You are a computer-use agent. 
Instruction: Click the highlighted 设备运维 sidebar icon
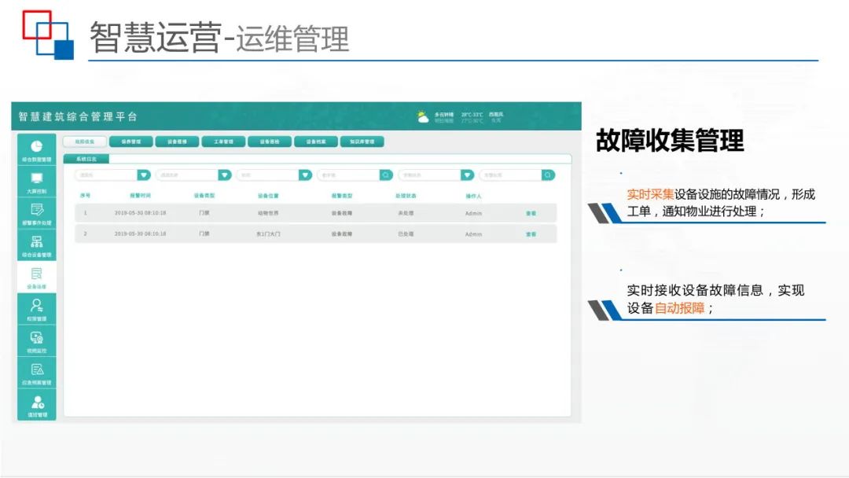[35, 277]
